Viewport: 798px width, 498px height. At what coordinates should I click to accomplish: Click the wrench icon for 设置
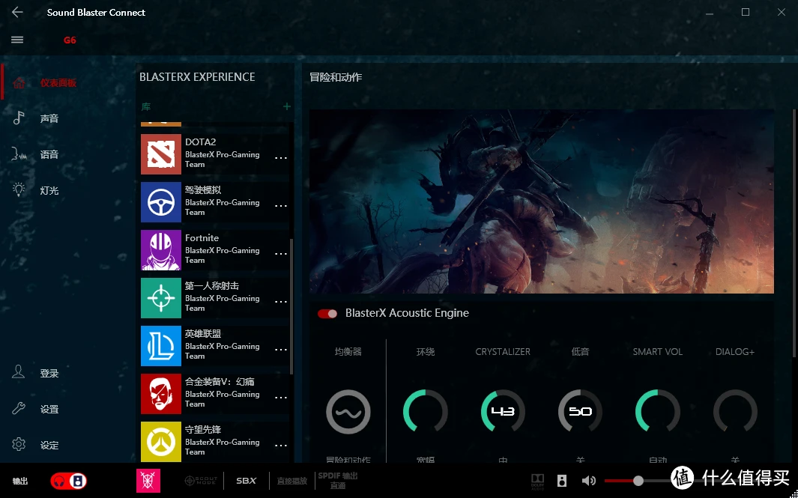(19, 408)
